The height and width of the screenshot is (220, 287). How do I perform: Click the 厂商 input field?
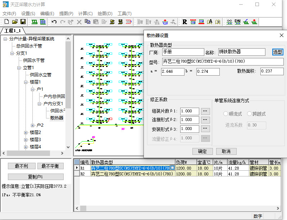(183, 52)
